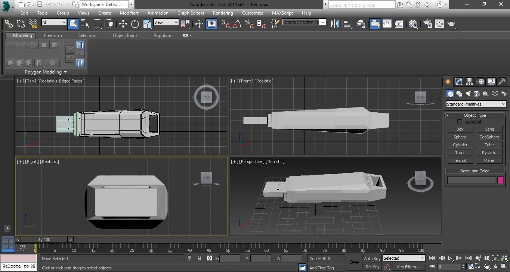This screenshot has width=510, height=272.
Task: Click the magenta object color swatch
Action: 501,180
